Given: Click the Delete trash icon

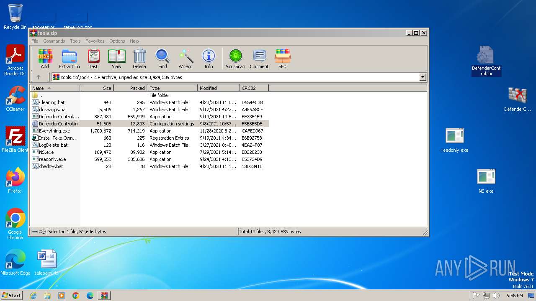Looking at the screenshot, I should click(x=139, y=59).
